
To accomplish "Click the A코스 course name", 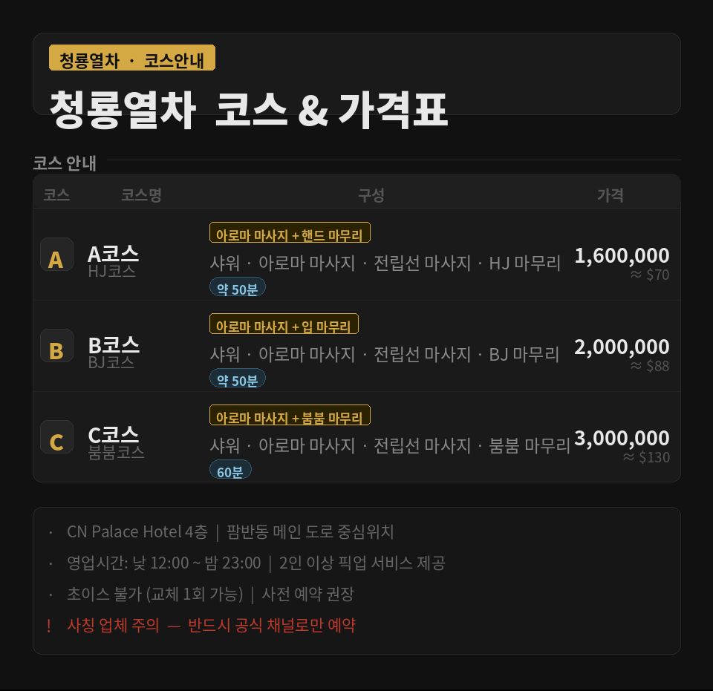I will (x=113, y=254).
